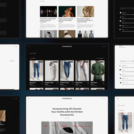Click Show filters on dark product grid page
Viewport: 134px width, 134px height.
pyautogui.click(x=32, y=58)
